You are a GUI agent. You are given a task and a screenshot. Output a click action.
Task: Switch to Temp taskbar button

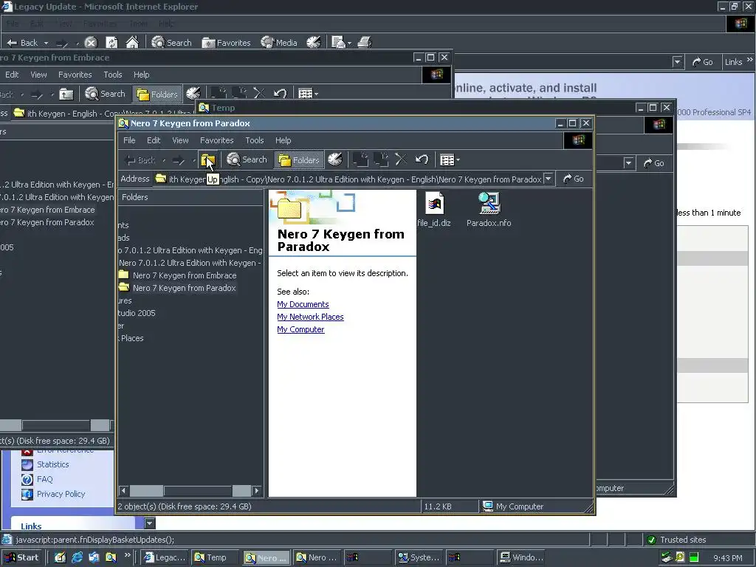click(x=215, y=557)
